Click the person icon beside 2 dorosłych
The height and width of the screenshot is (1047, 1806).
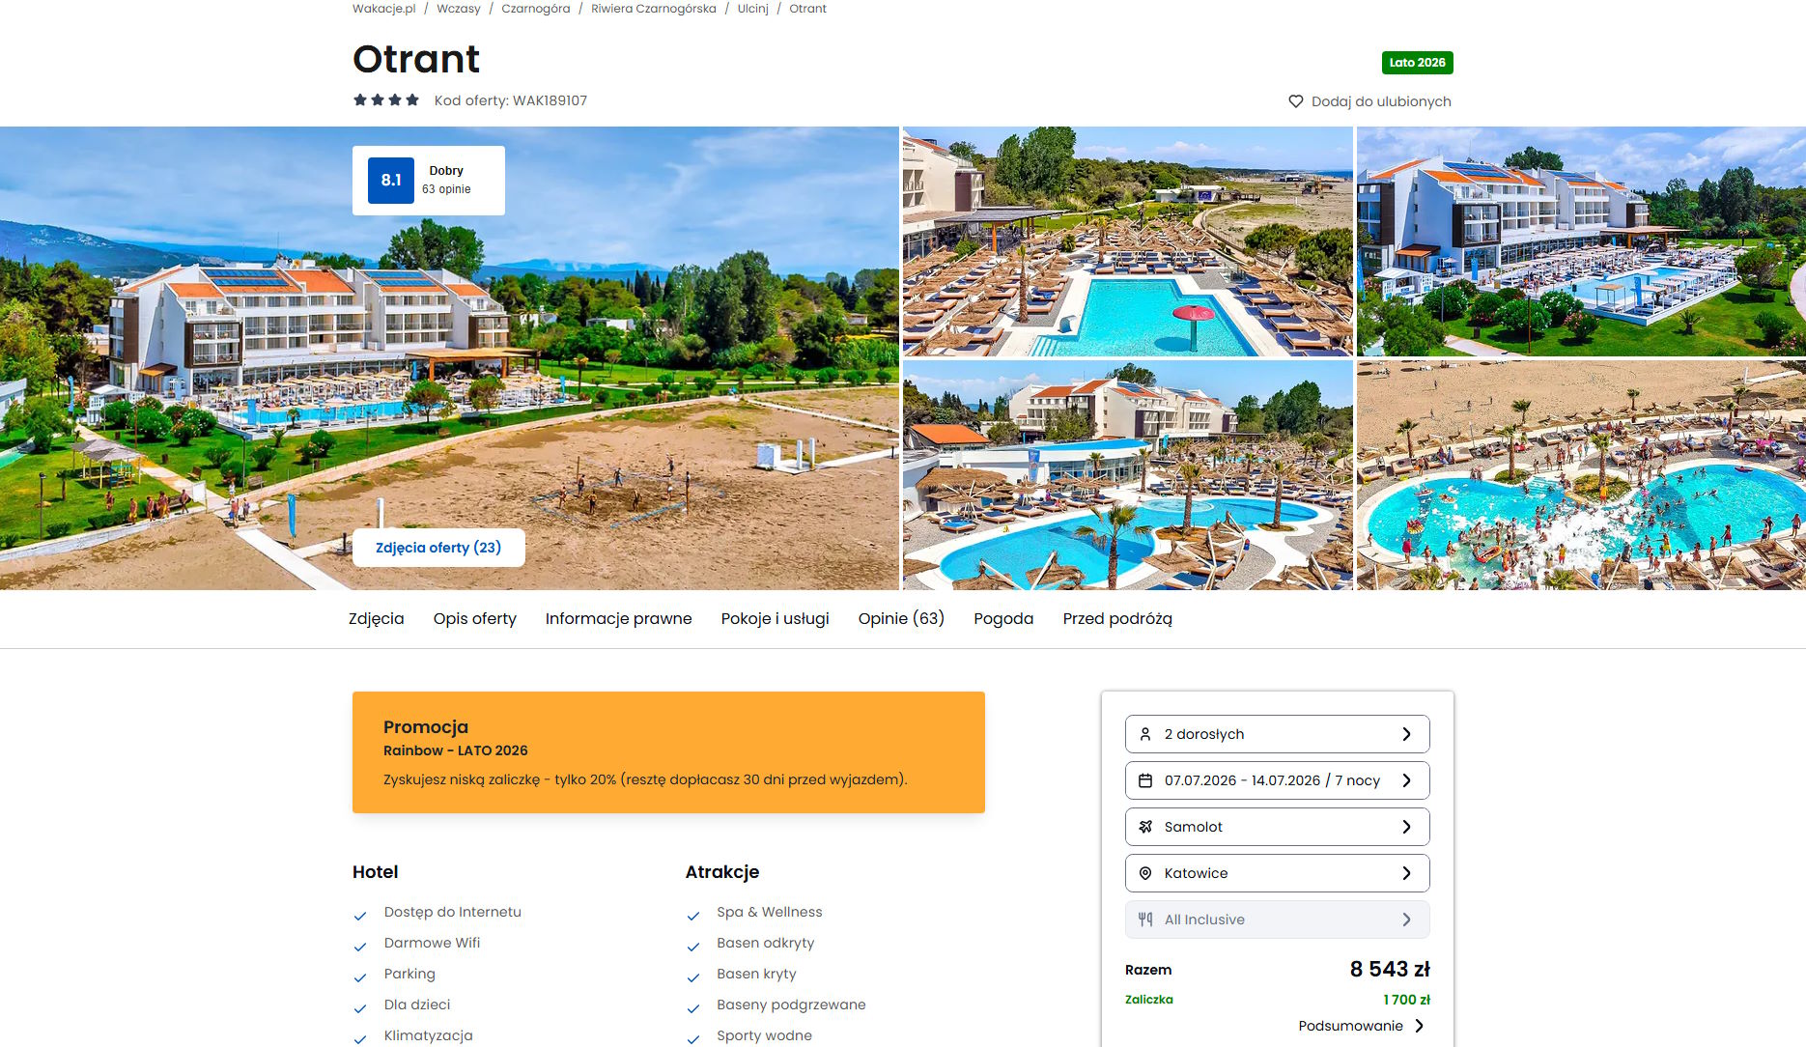click(x=1145, y=734)
